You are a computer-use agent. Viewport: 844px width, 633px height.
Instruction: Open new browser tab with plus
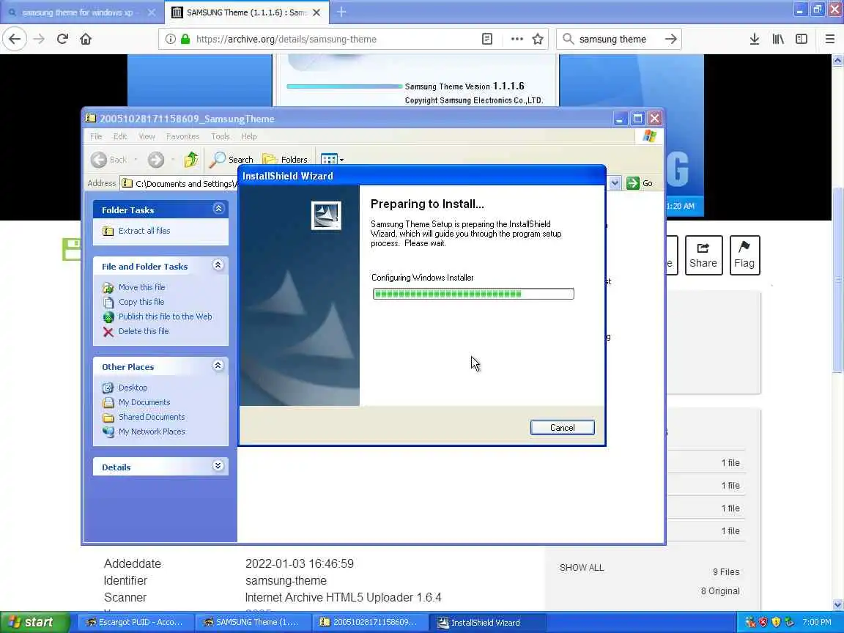(x=341, y=12)
